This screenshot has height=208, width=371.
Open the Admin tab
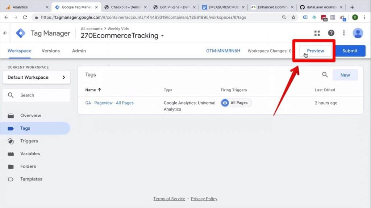[79, 51]
